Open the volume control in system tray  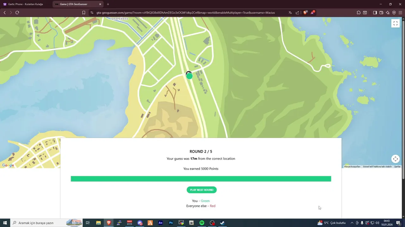coord(377,223)
